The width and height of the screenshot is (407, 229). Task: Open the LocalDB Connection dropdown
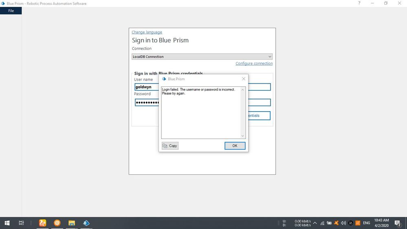coord(202,57)
